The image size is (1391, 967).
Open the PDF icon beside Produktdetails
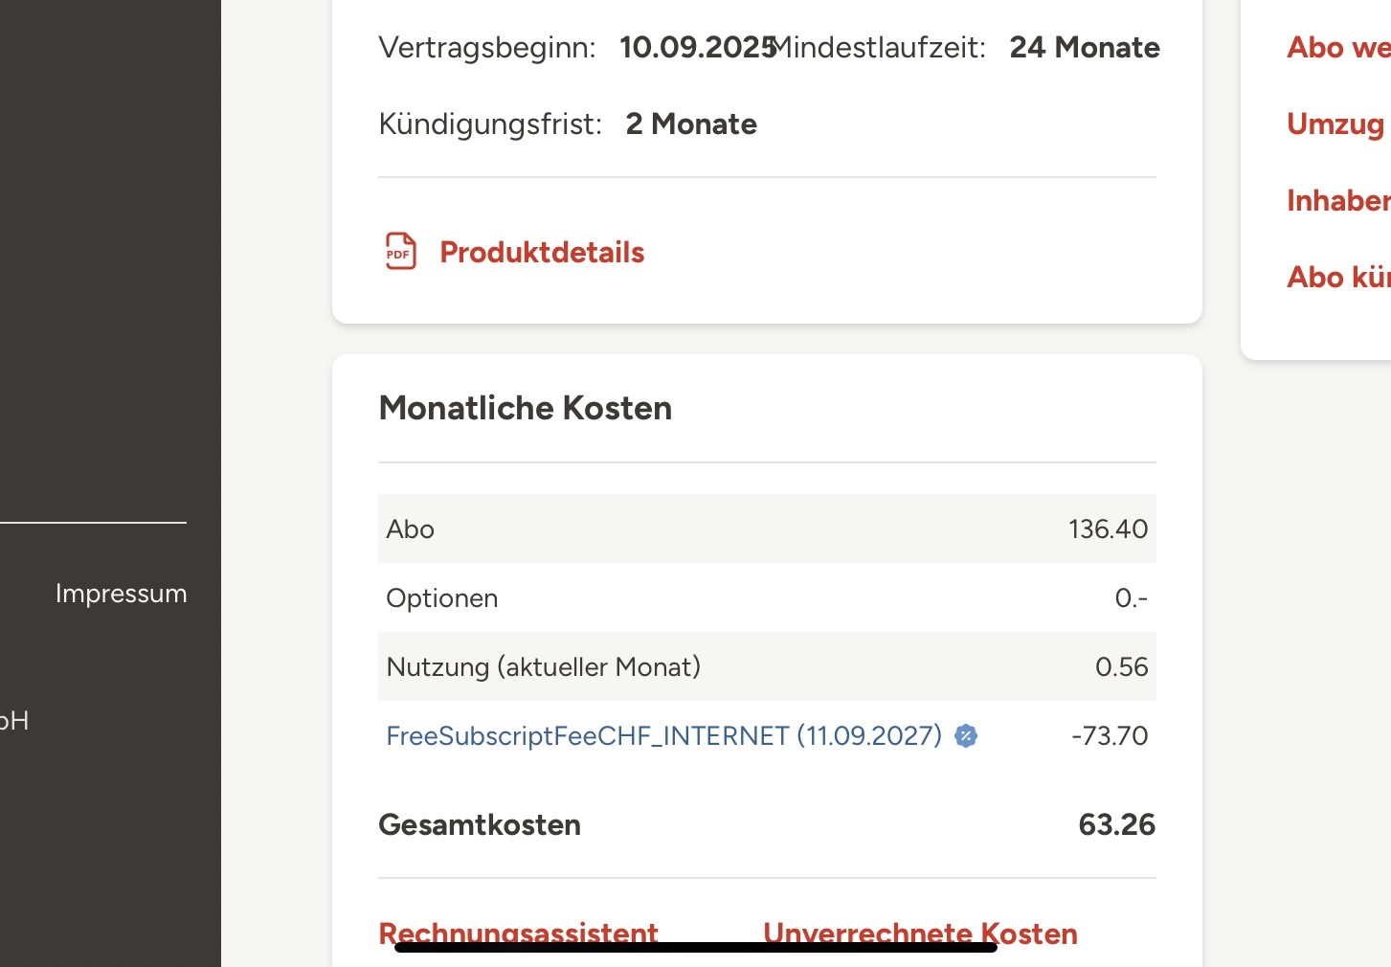point(400,252)
